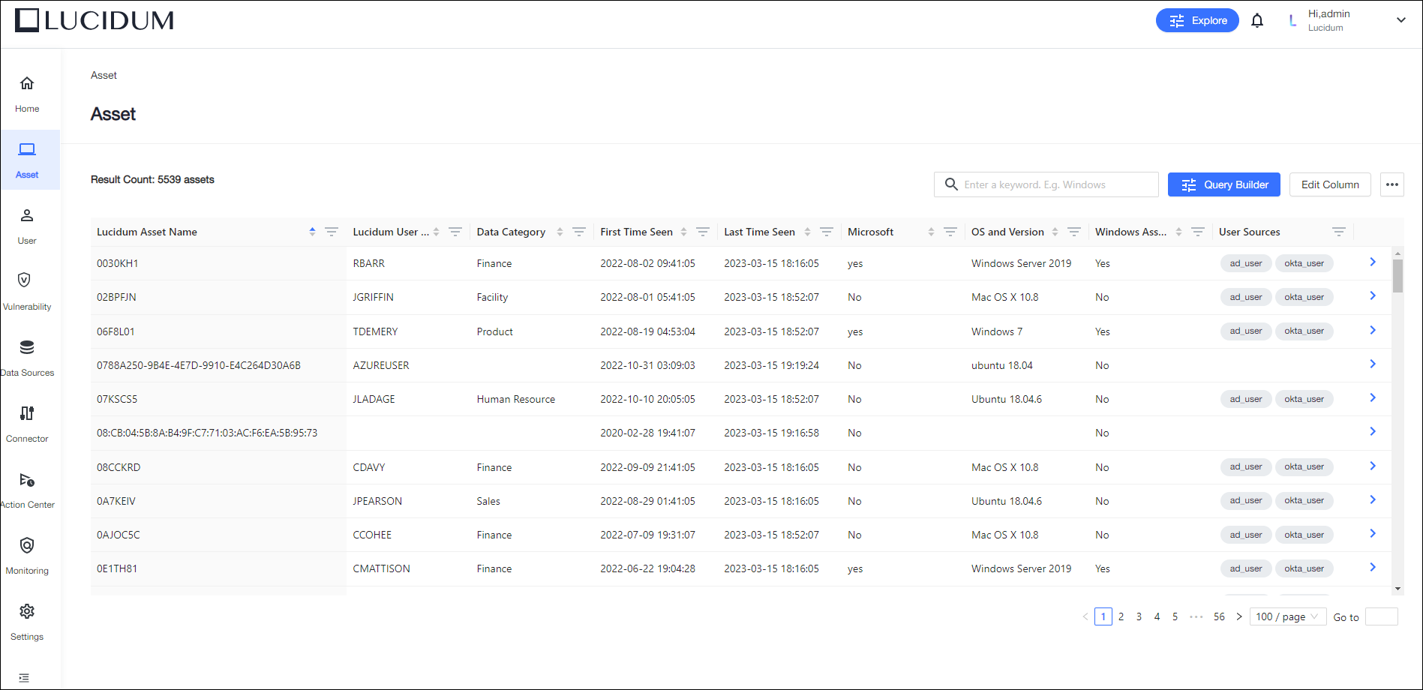
Task: Open the Connector section
Action: [x=27, y=424]
